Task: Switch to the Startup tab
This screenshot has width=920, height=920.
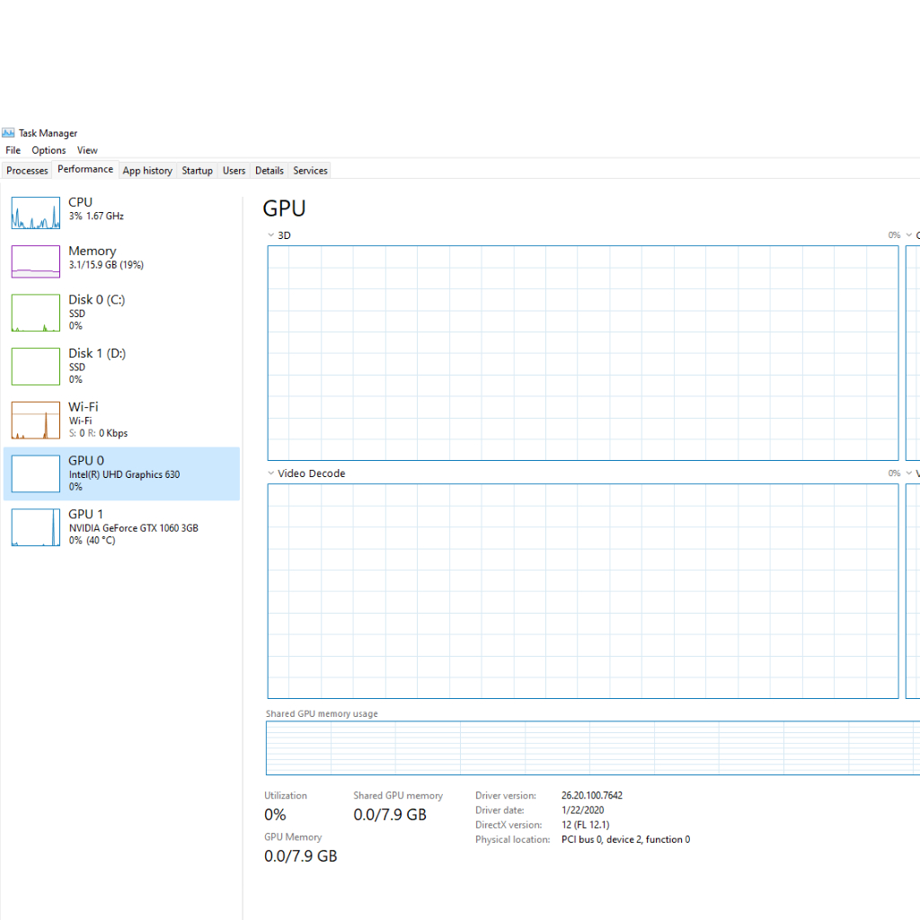Action: pyautogui.click(x=197, y=171)
